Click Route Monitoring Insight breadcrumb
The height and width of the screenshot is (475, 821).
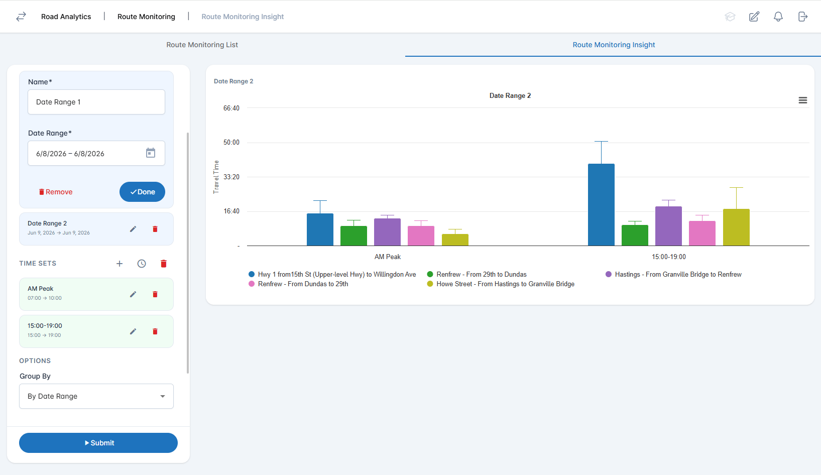click(243, 17)
